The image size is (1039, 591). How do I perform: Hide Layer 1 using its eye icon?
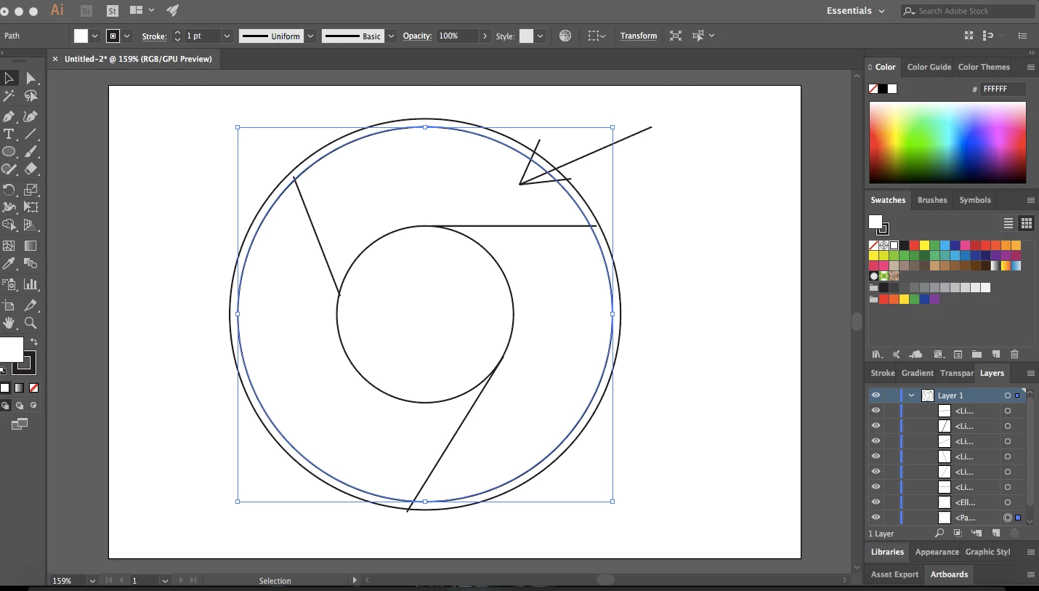(876, 395)
